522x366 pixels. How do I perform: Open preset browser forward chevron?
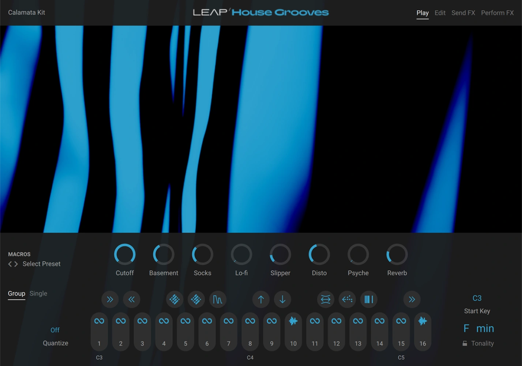click(x=16, y=264)
